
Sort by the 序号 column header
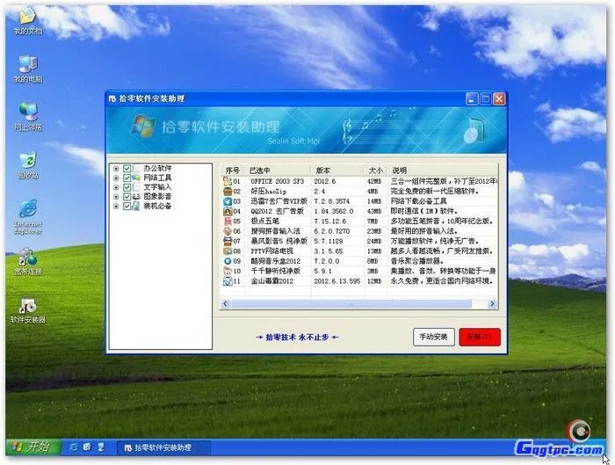(233, 171)
